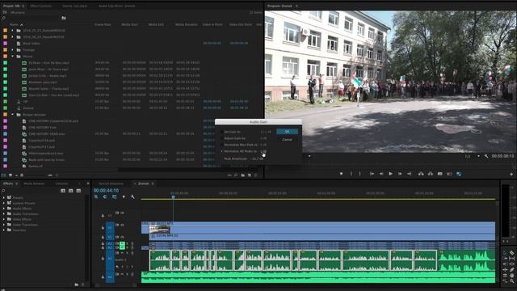This screenshot has width=517, height=291.
Task: Toggle Snap in the timeline
Action: [105, 196]
